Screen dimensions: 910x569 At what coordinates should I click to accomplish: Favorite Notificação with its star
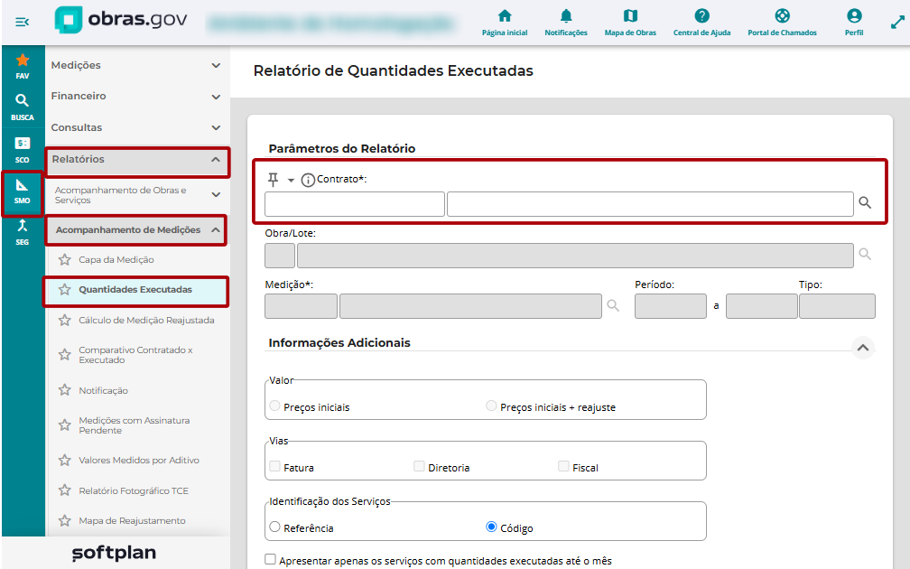click(x=64, y=390)
